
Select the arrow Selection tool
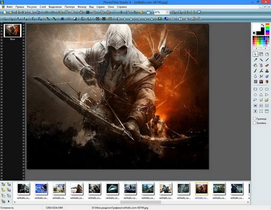pyautogui.click(x=255, y=54)
